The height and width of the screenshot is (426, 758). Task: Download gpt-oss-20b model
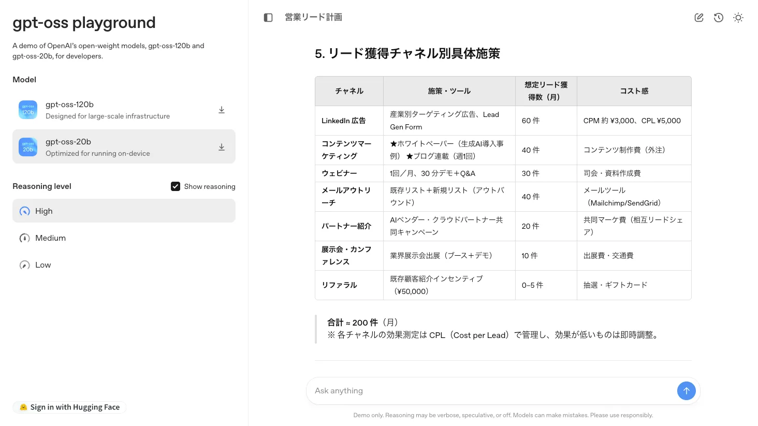pos(222,147)
